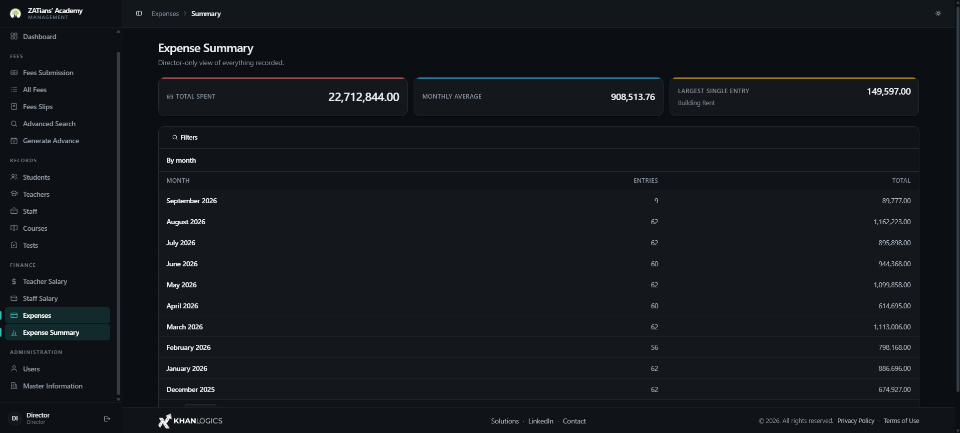Screen dimensions: 960x433
Task: Open the Privacy Policy link
Action: 856,421
